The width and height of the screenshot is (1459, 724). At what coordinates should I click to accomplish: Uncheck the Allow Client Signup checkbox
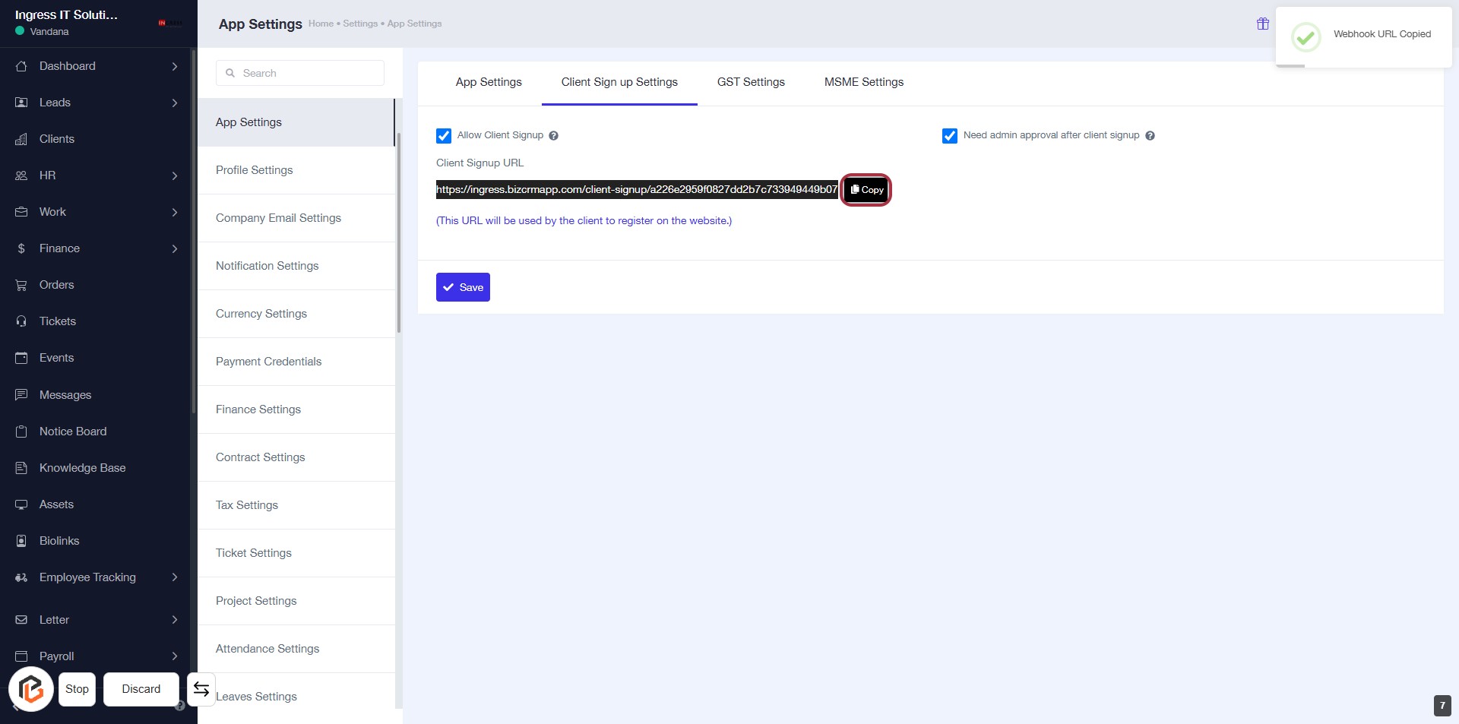[444, 136]
